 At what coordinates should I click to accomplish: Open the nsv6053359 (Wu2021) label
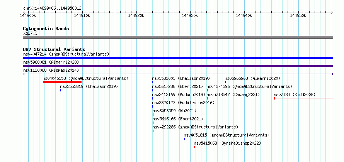[x=174, y=111]
